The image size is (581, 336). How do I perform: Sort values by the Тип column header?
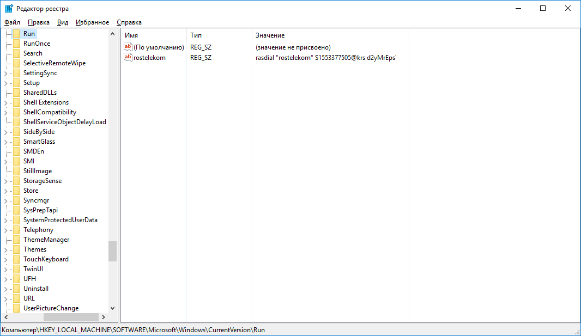[219, 35]
